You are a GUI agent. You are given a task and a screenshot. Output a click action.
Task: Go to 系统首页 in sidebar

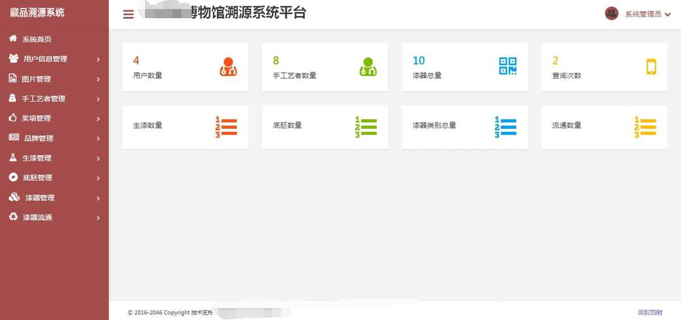pos(37,39)
